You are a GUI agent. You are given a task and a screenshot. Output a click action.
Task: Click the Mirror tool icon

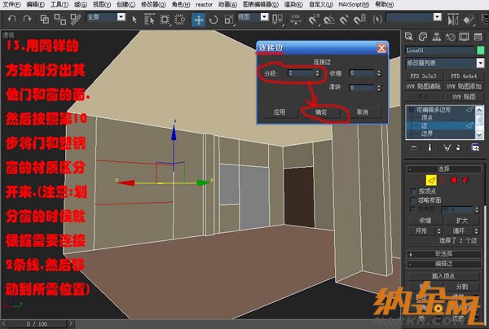[453, 20]
